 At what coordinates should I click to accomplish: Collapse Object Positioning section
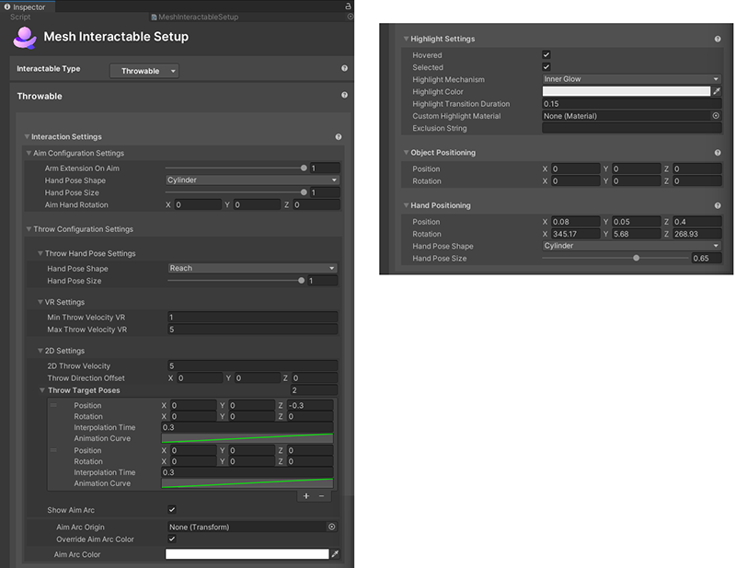coord(406,153)
